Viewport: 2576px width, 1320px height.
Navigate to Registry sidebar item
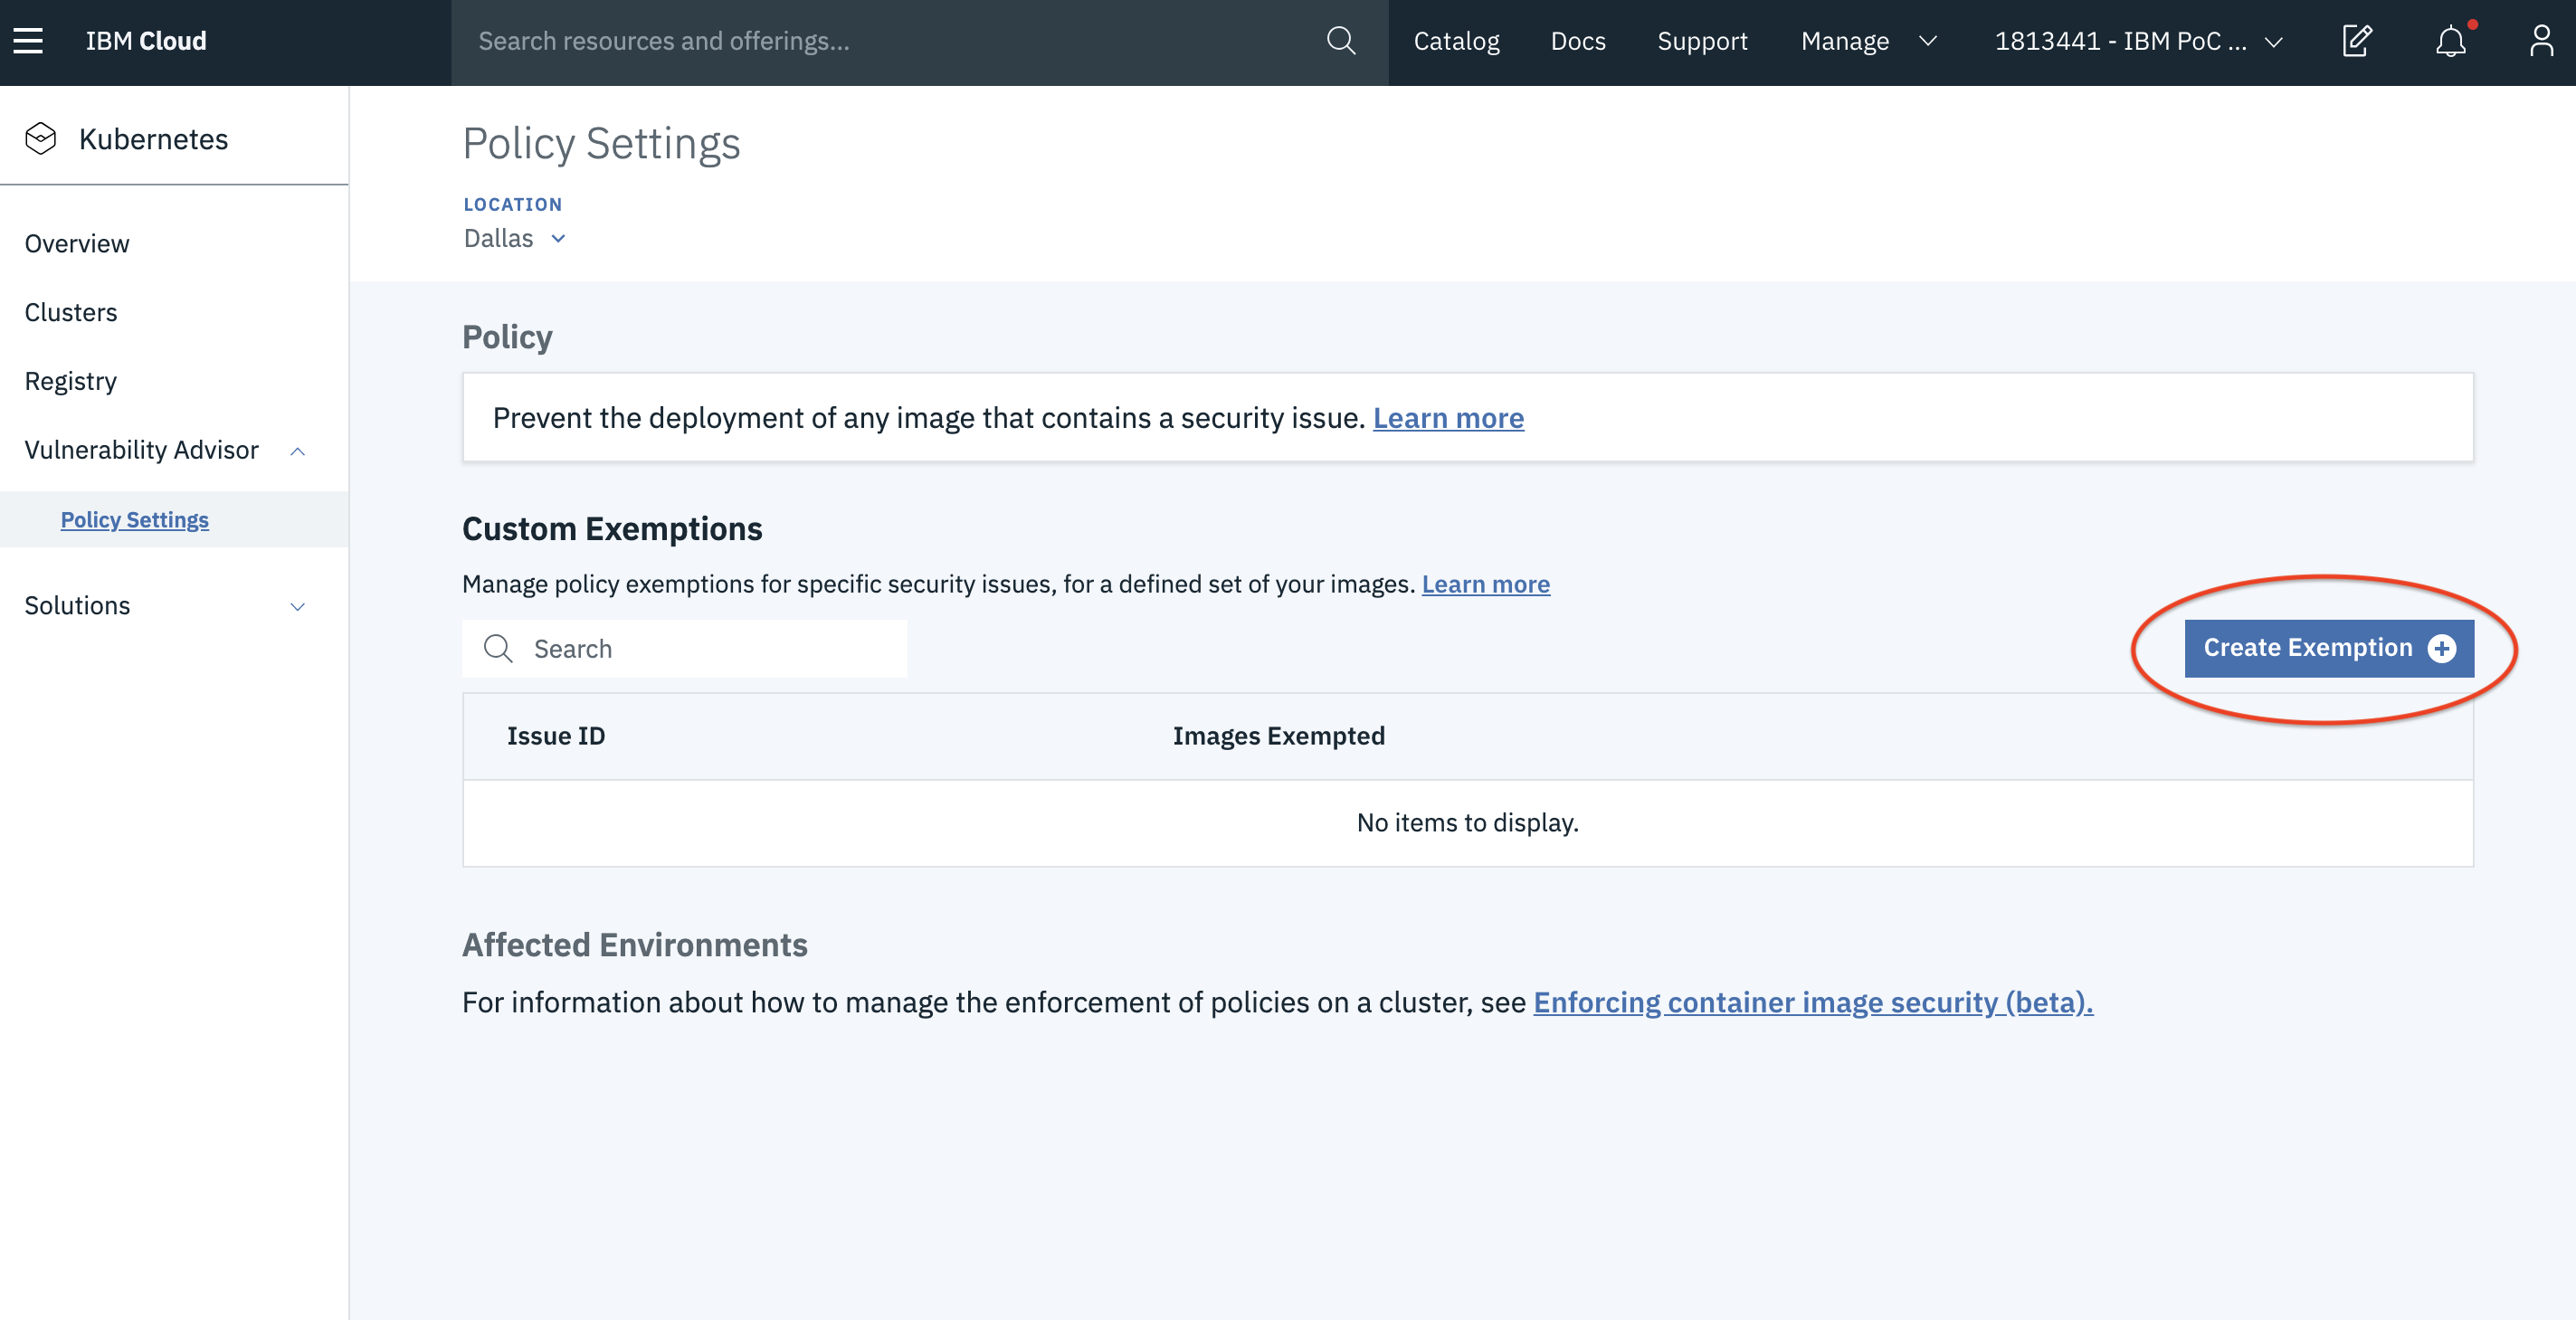click(x=69, y=381)
